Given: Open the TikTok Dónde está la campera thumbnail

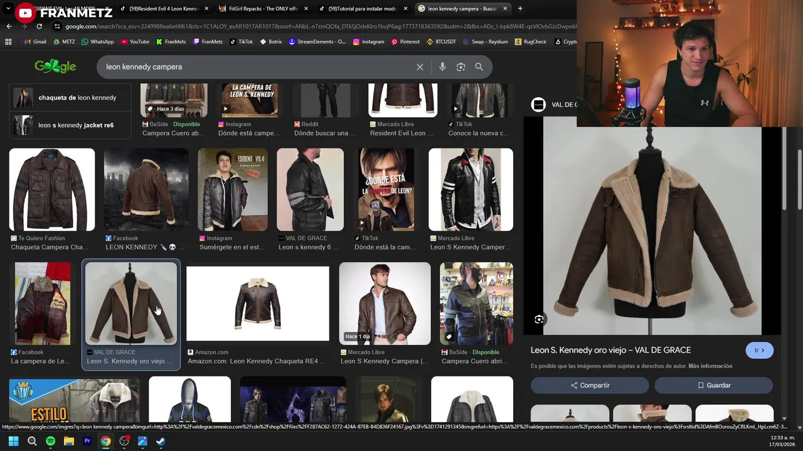Looking at the screenshot, I should 386,190.
